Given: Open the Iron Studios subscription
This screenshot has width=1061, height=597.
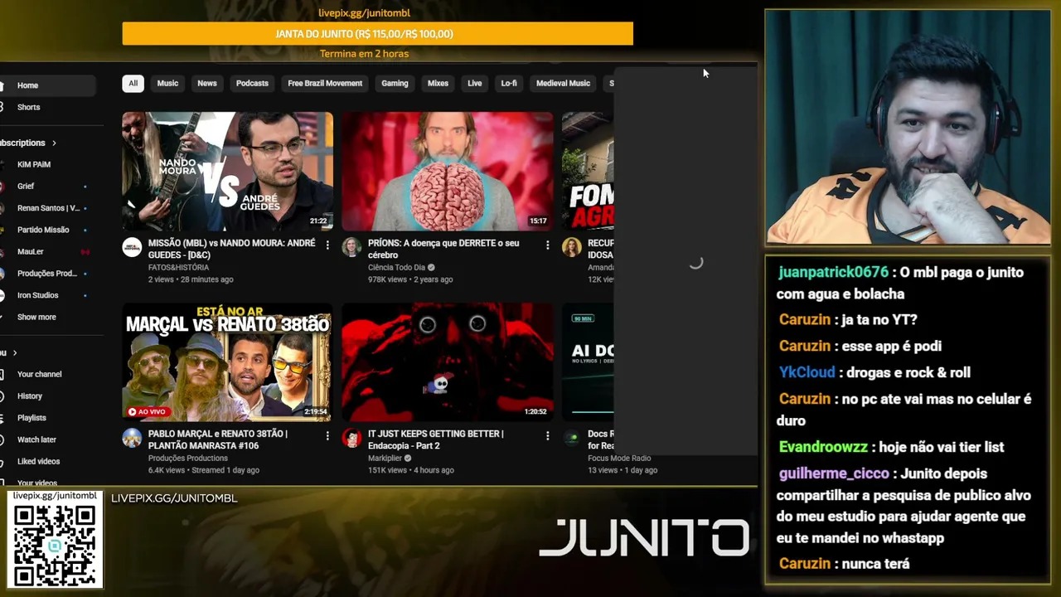Looking at the screenshot, I should click(x=46, y=295).
